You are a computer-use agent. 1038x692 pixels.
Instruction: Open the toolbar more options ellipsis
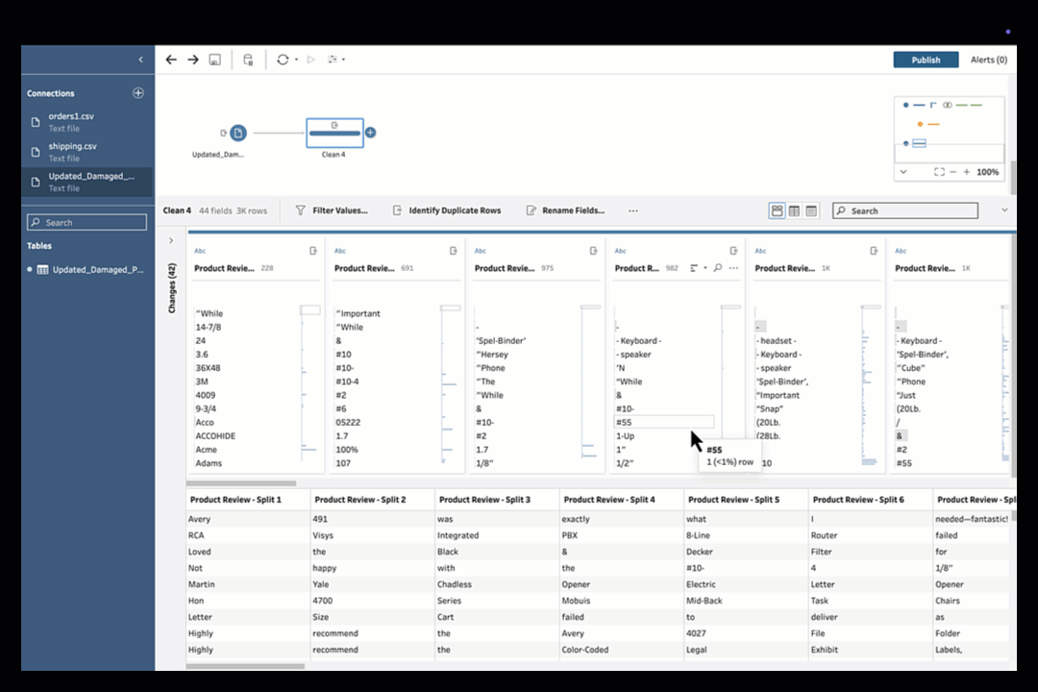click(x=633, y=210)
